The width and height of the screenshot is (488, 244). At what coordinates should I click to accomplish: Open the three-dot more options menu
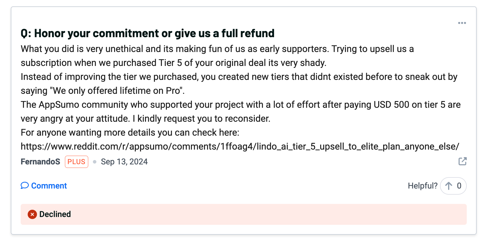click(462, 23)
